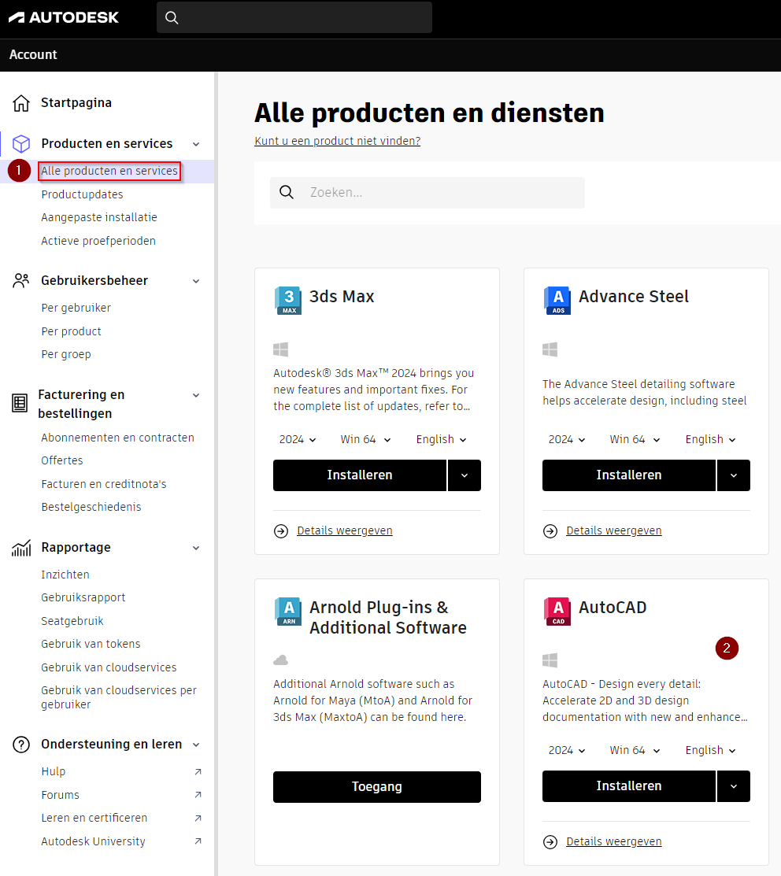Collapse the Gebruikersbeheer section
Screen dimensions: 781x876
[196, 281]
